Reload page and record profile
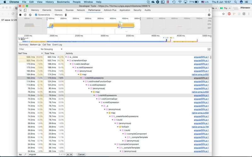Image resolution: width=252 pixels, height=157 pixels. [x=25, y=15]
